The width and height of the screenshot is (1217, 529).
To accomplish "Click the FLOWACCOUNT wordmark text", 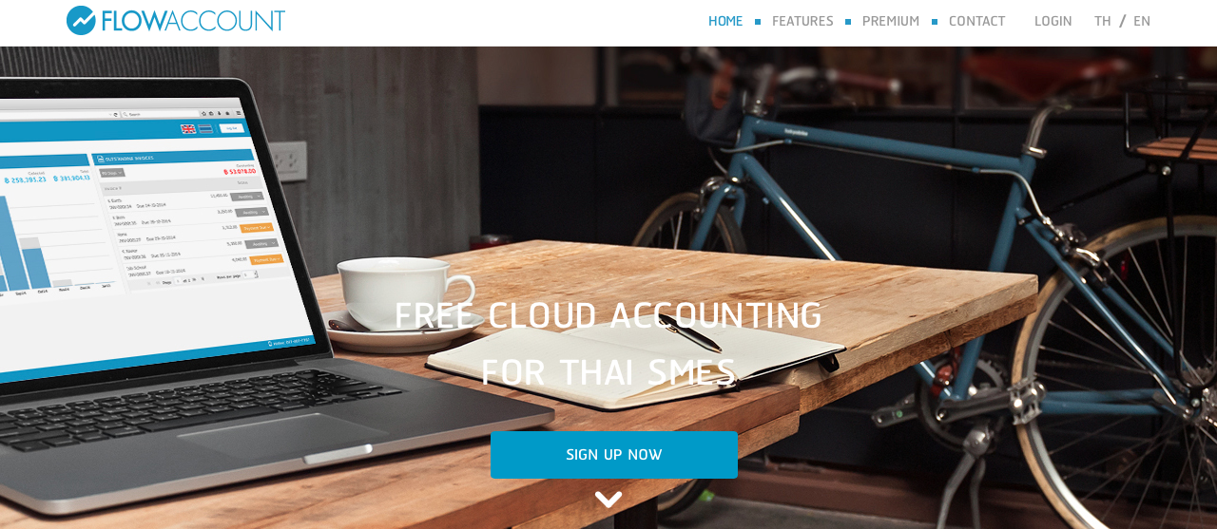I will (x=193, y=21).
